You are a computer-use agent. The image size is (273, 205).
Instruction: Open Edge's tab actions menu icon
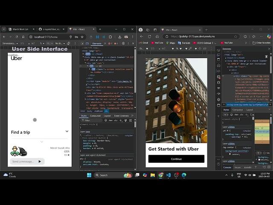[x=155, y=30]
